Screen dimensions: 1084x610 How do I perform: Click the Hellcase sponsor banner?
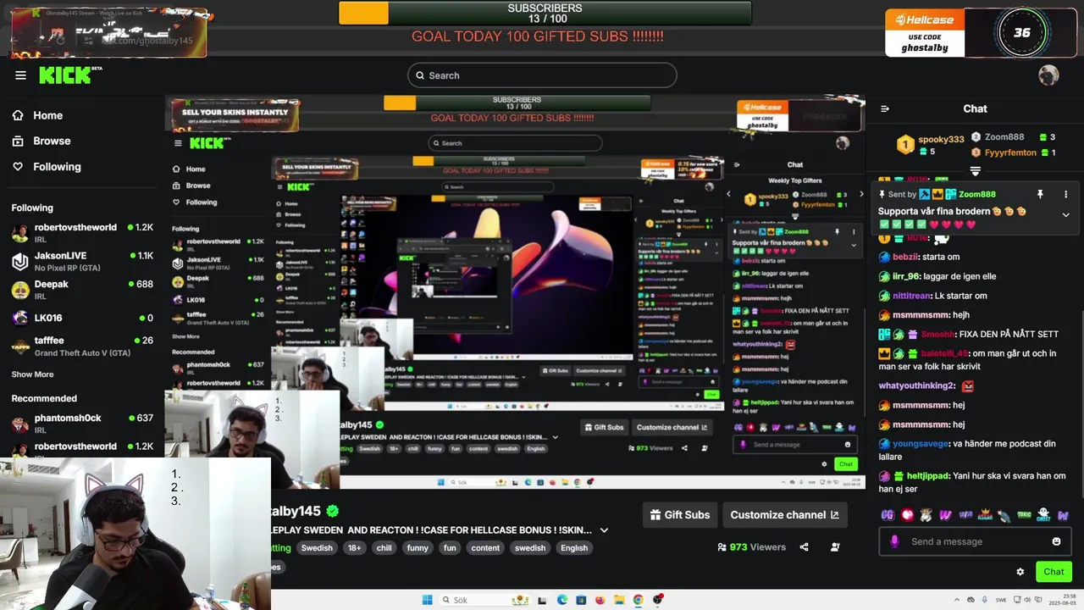pyautogui.click(x=926, y=32)
